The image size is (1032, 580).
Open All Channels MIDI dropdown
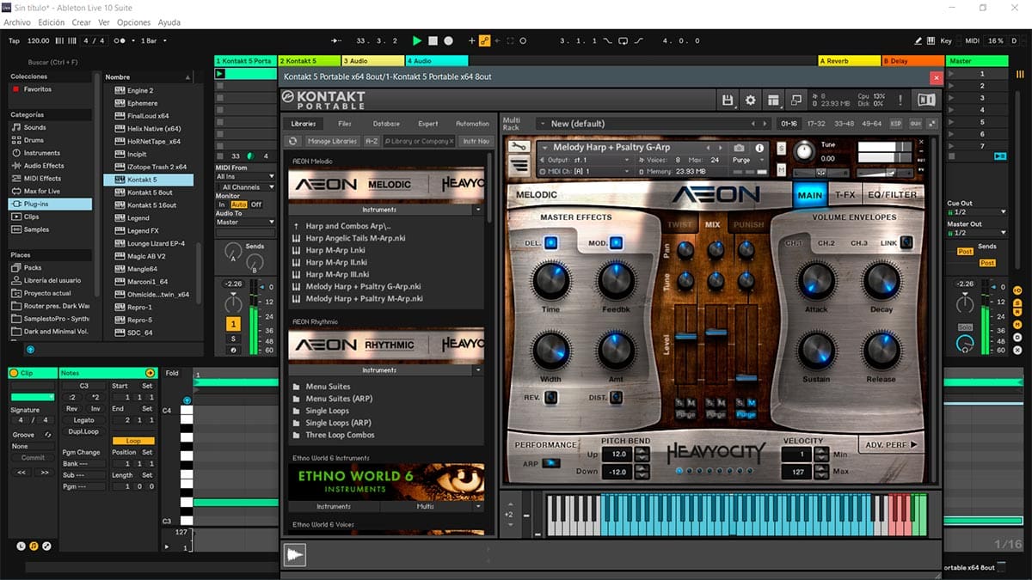(246, 186)
